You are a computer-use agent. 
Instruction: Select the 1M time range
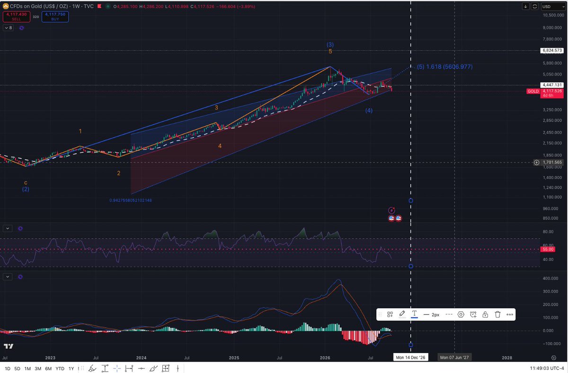coord(27,368)
